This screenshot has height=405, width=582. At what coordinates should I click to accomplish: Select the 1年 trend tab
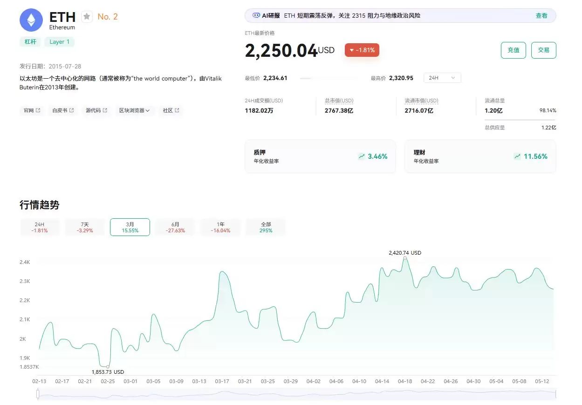click(x=220, y=227)
